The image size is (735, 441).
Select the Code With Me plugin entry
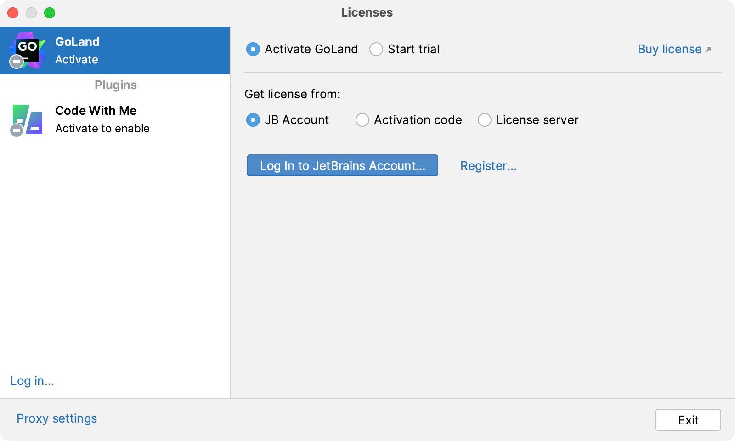tap(96, 119)
